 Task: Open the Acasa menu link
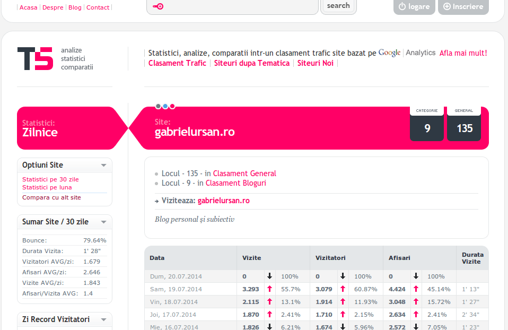pos(29,7)
